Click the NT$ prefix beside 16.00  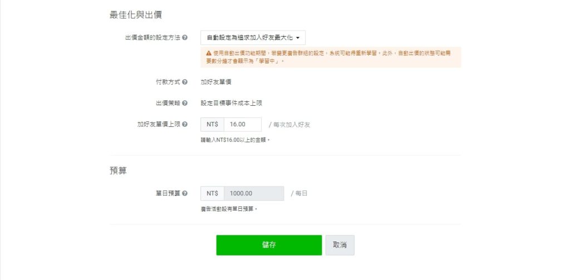click(x=212, y=125)
